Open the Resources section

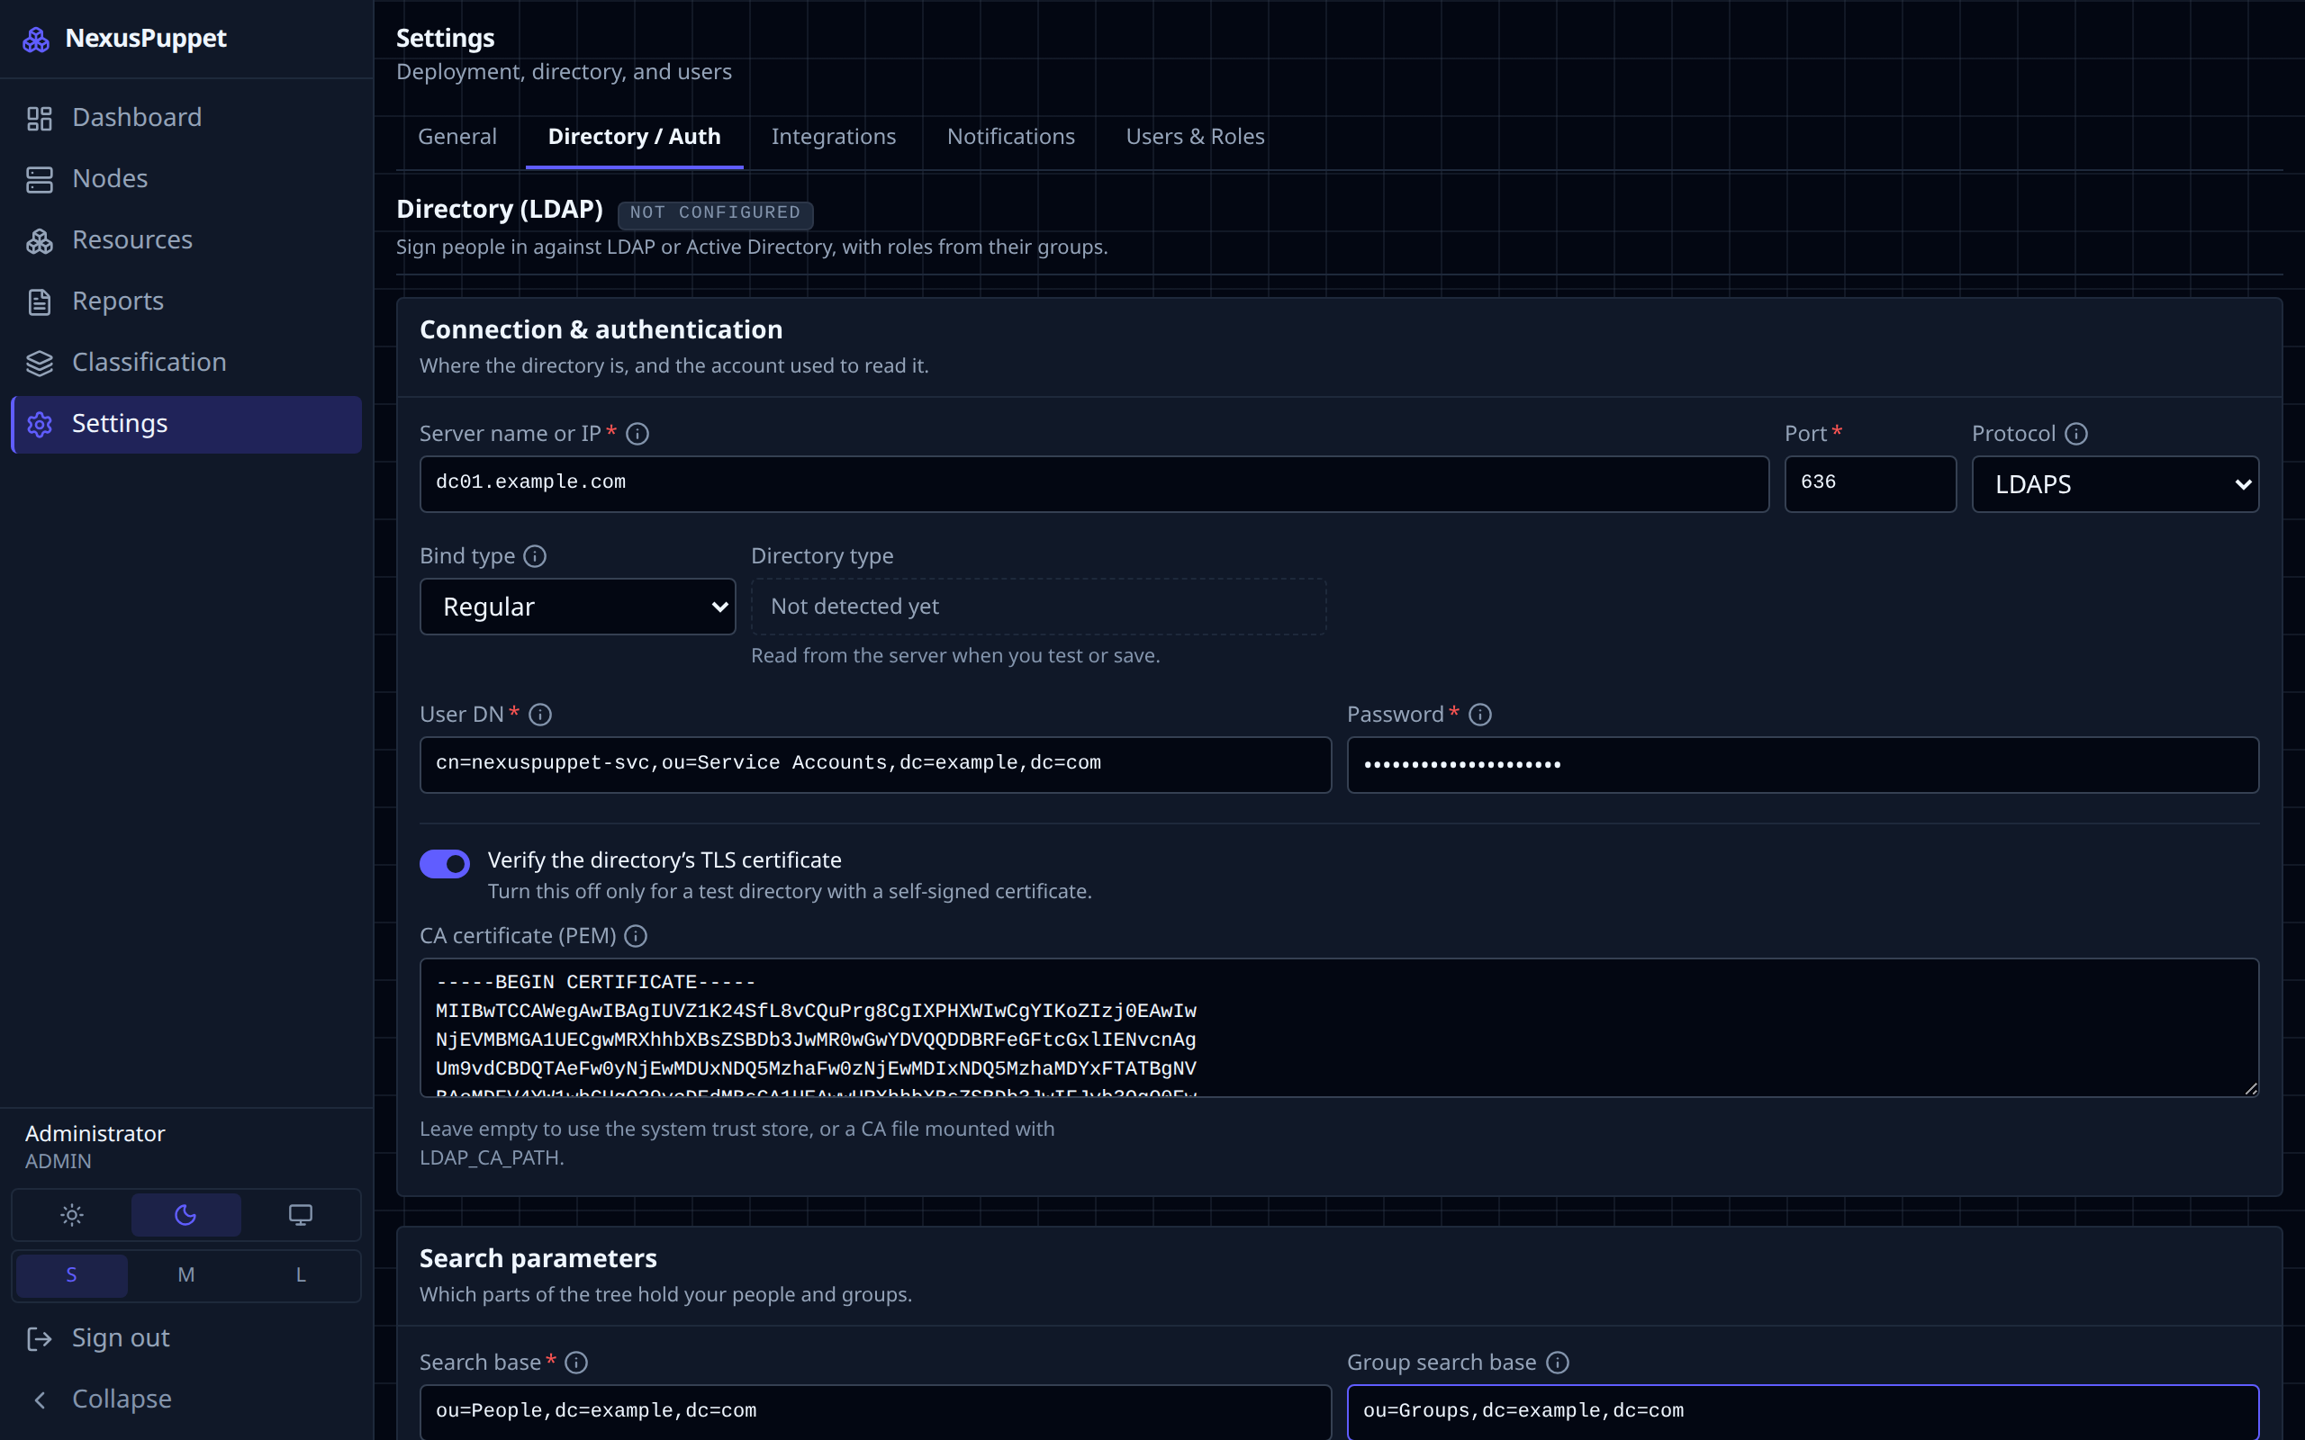185,240
